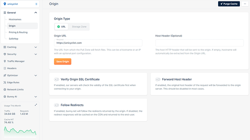The width and height of the screenshot is (250, 140).
Task: Toggle Verify Origin SSL Certificate switch
Action: click(57, 79)
